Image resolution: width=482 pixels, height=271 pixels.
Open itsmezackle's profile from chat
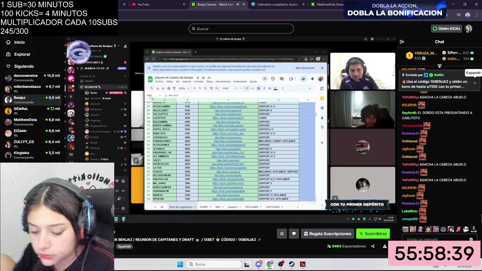(411, 126)
